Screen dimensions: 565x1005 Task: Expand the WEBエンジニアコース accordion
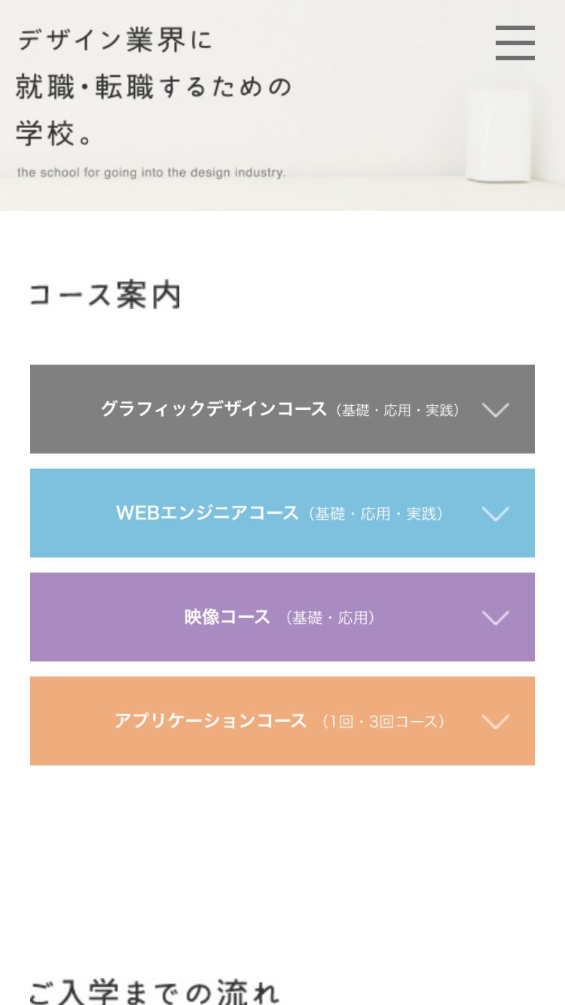click(282, 513)
